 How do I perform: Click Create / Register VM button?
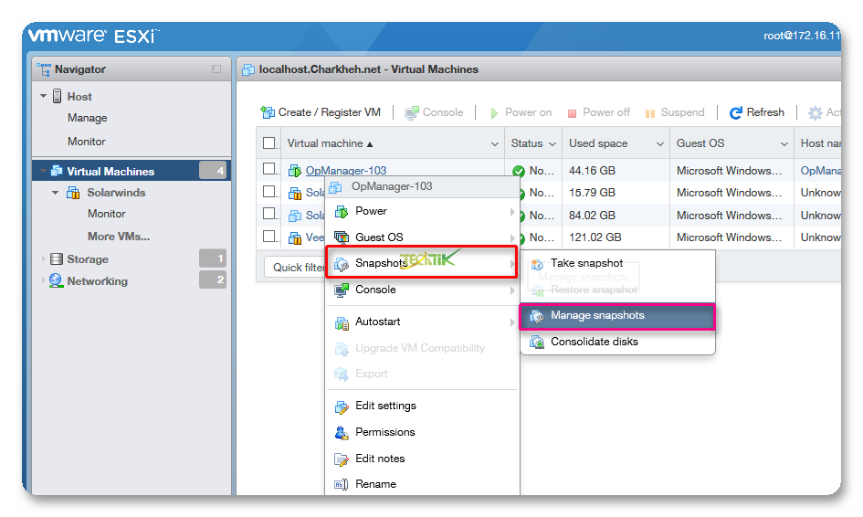[x=321, y=112]
